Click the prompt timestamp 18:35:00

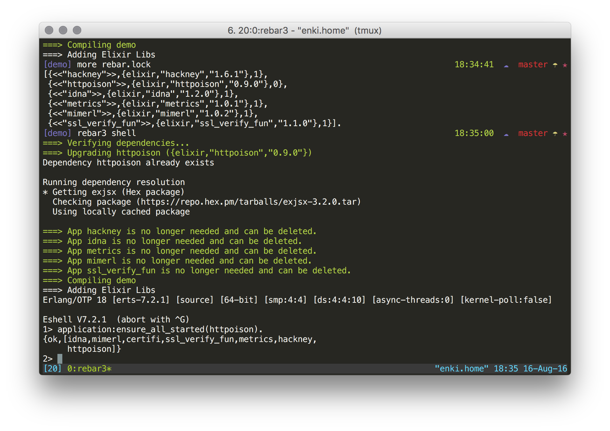pos(474,133)
